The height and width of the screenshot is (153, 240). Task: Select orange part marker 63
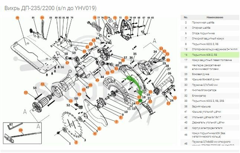[x=94, y=40]
